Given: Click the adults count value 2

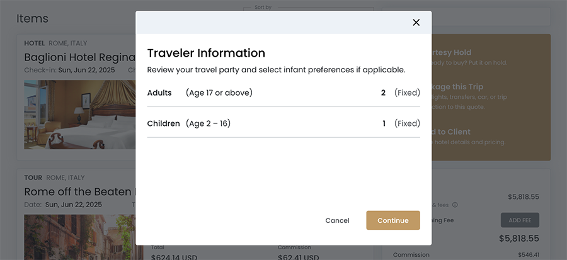Looking at the screenshot, I should click(383, 93).
